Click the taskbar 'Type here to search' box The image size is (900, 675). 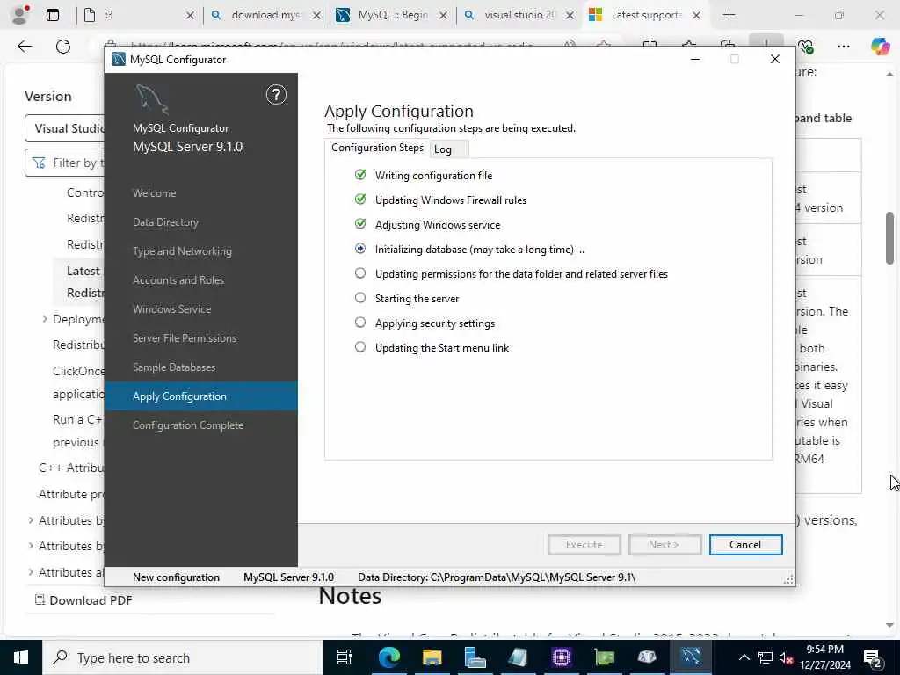183,657
